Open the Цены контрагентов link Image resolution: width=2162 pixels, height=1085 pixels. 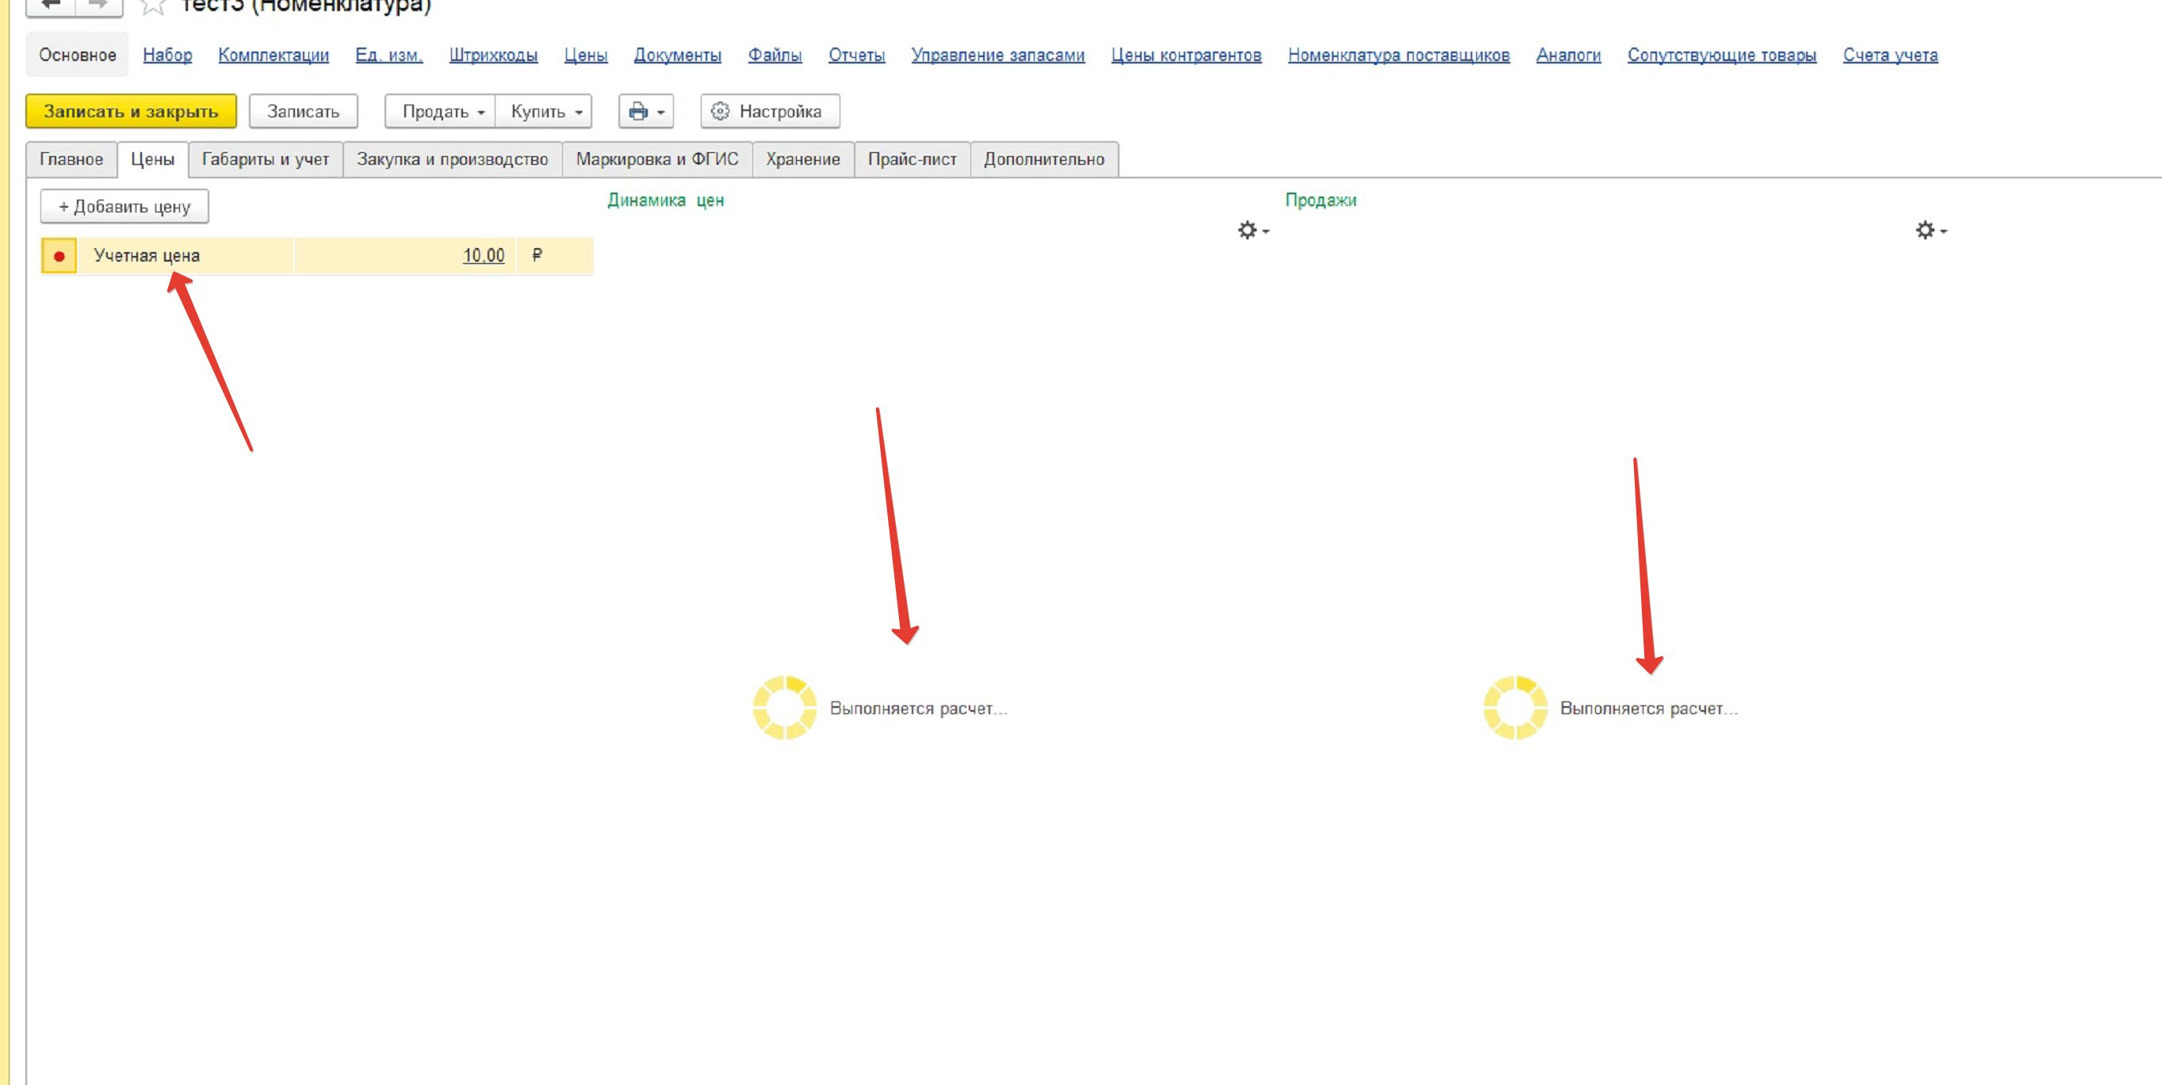1185,55
